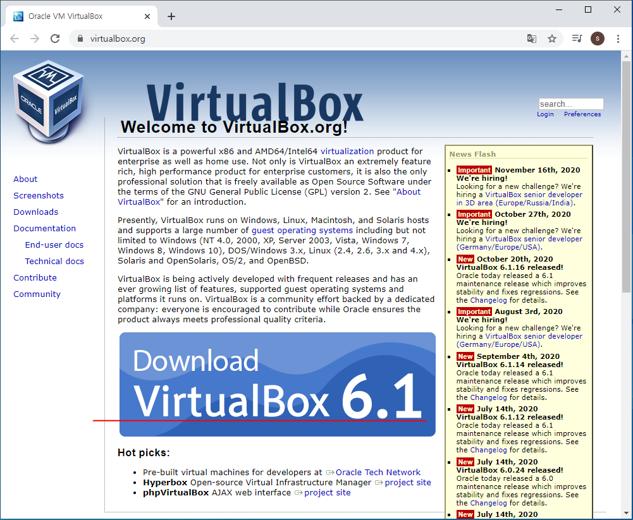Maximize the Chrome window
The image size is (633, 520).
[x=588, y=9]
